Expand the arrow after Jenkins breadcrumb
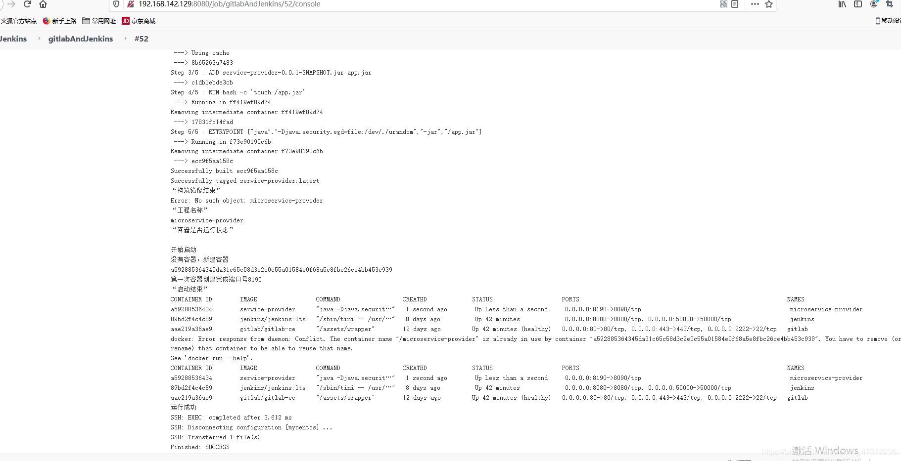This screenshot has width=901, height=461. (39, 39)
